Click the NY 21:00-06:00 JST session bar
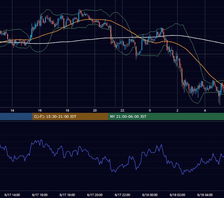This screenshot has width=224, height=198. 166,116
